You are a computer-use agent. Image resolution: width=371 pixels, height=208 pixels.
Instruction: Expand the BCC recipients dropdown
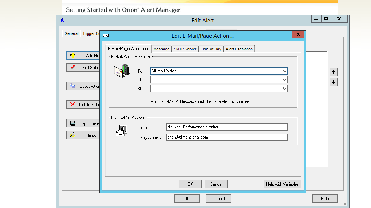click(284, 89)
